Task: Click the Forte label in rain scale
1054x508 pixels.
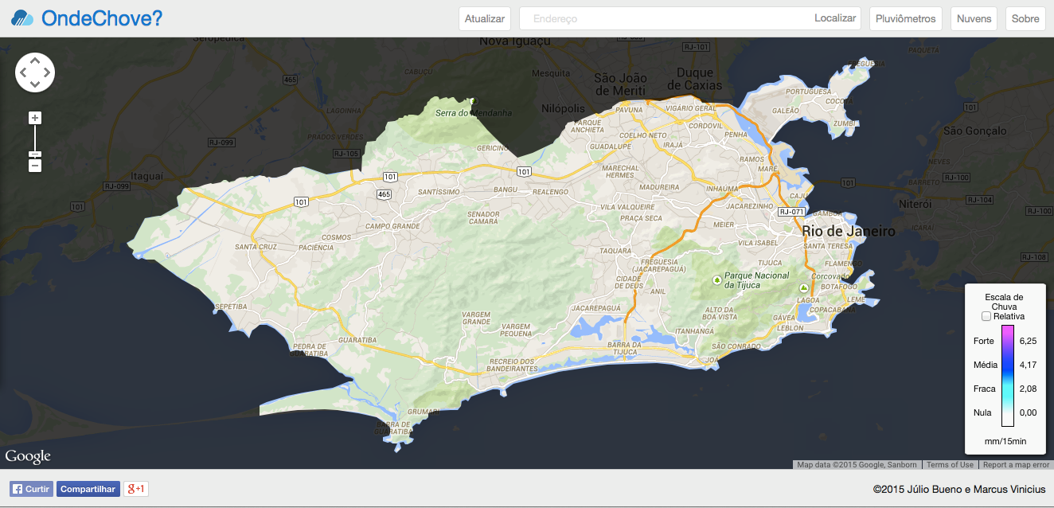Action: point(984,341)
